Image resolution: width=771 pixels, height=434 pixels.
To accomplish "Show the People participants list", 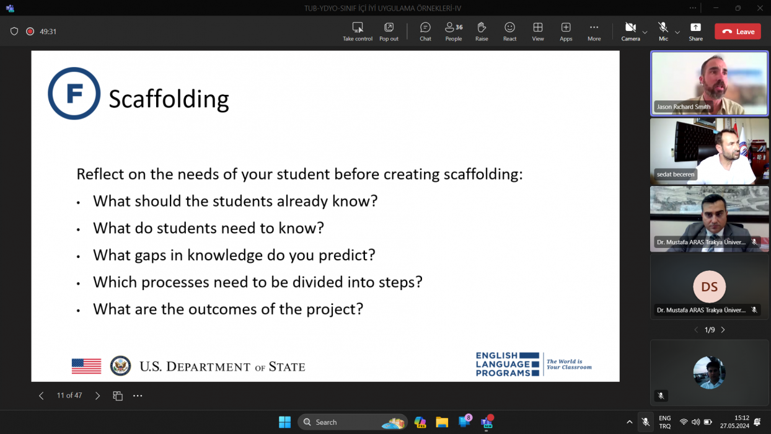I will tap(453, 28).
